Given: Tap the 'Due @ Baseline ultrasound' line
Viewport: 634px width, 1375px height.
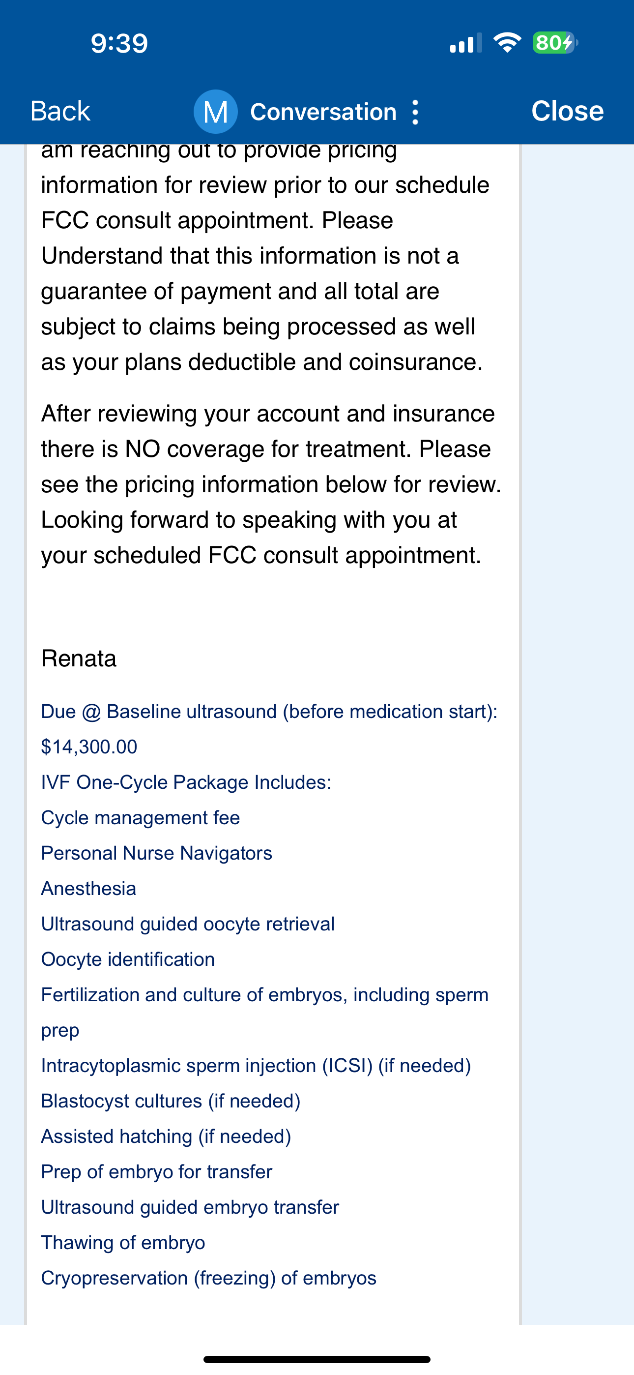Looking at the screenshot, I should click(269, 712).
